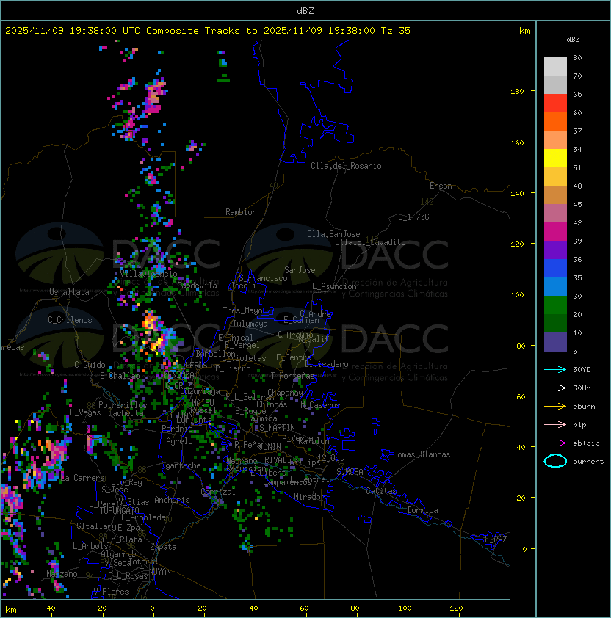Click the 'Uspallata' map label
The image size is (611, 618).
point(69,292)
